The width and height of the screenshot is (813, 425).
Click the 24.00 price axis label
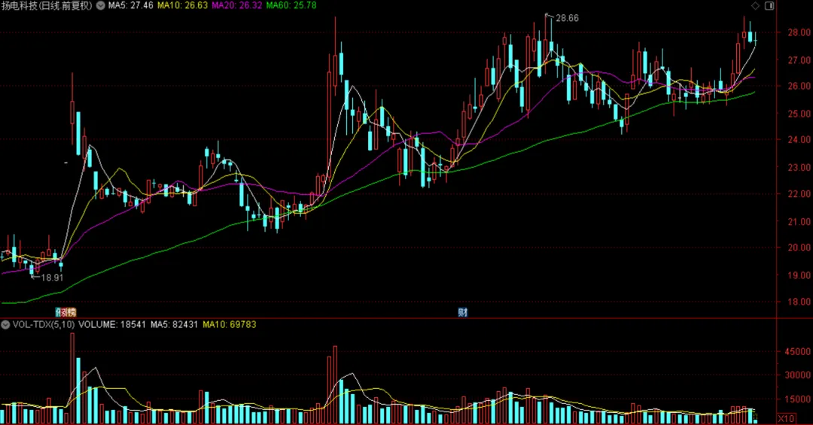pyautogui.click(x=799, y=140)
